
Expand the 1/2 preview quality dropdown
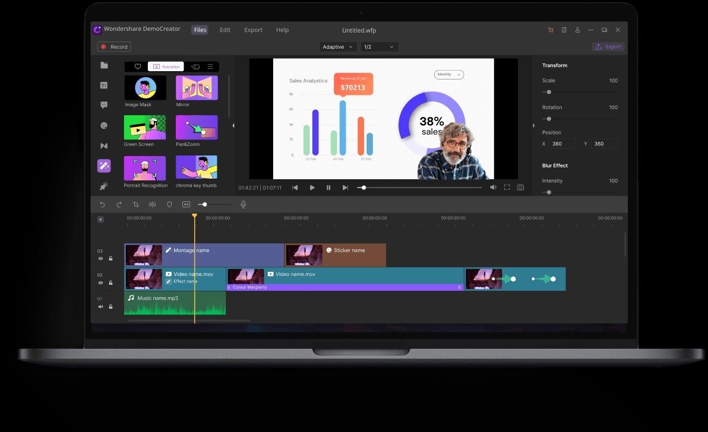click(379, 47)
